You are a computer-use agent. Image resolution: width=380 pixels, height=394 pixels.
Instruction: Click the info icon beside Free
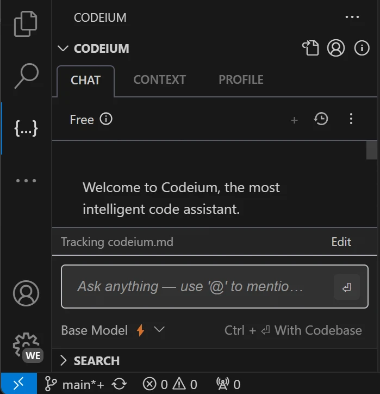[x=106, y=119]
